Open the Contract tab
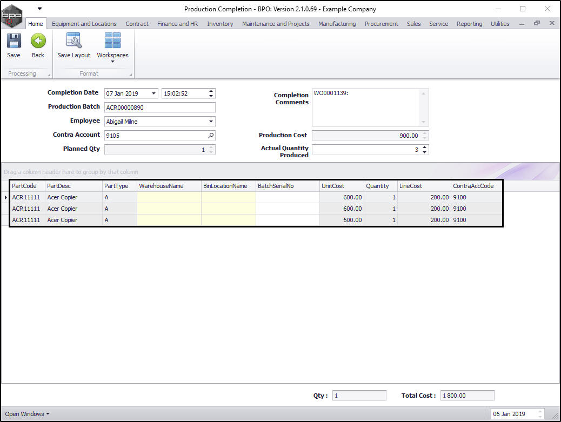Viewport: 561px width, 422px height. (x=137, y=24)
